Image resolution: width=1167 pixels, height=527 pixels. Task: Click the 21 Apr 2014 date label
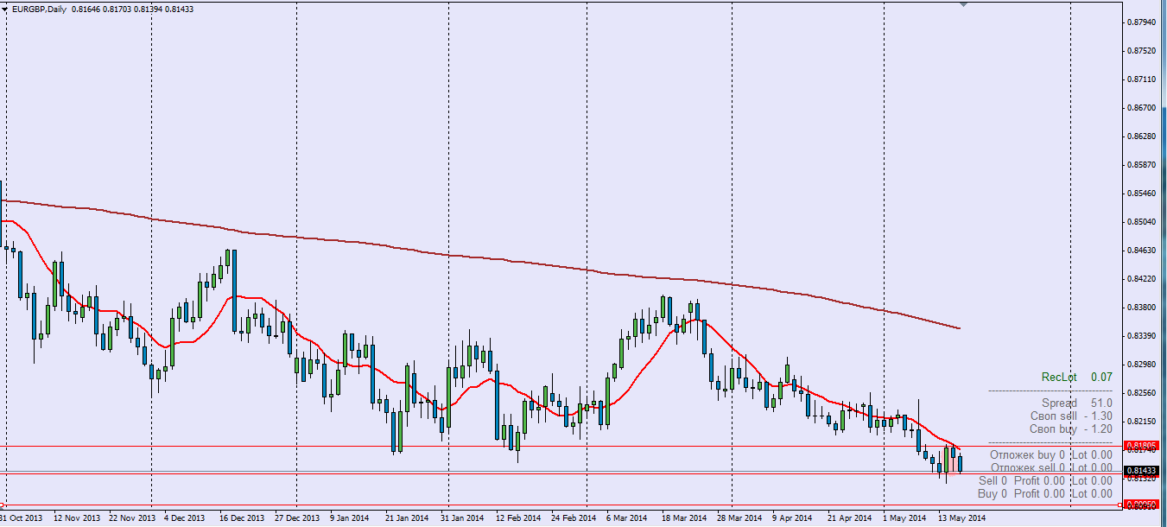849,518
